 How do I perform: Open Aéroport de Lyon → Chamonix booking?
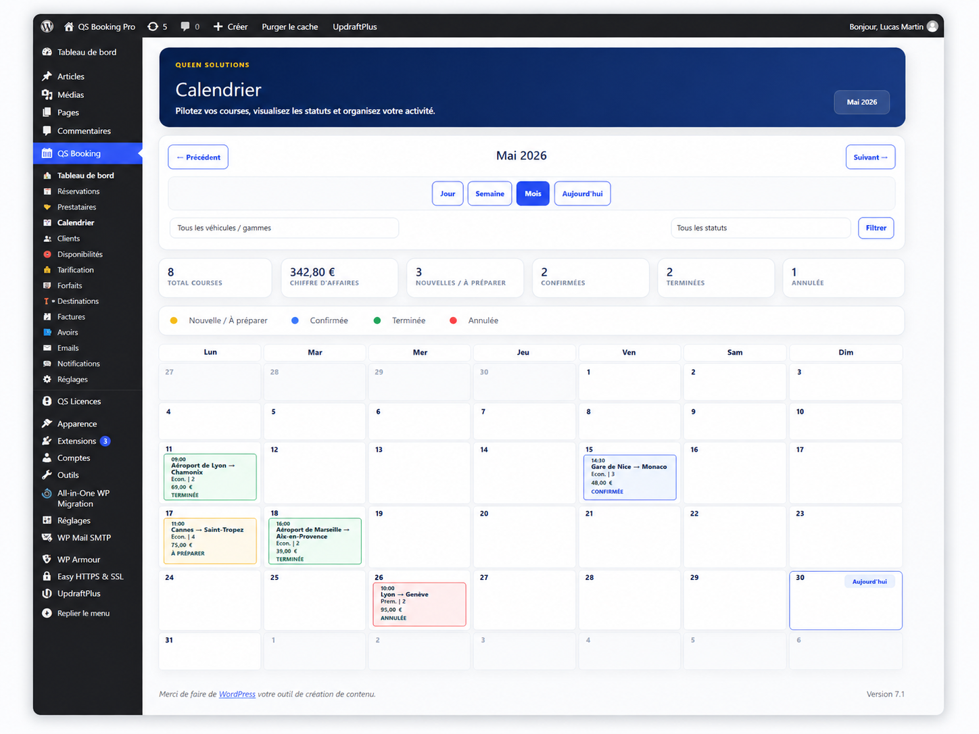(210, 477)
